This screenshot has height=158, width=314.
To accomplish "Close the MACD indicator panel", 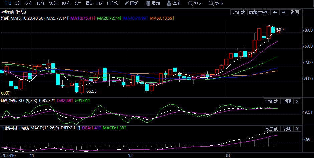I will [297, 129].
